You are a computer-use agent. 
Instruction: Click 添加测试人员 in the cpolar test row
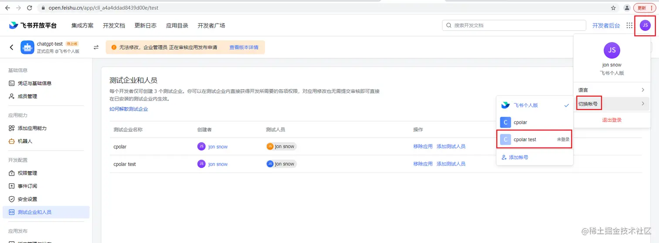tap(451, 164)
